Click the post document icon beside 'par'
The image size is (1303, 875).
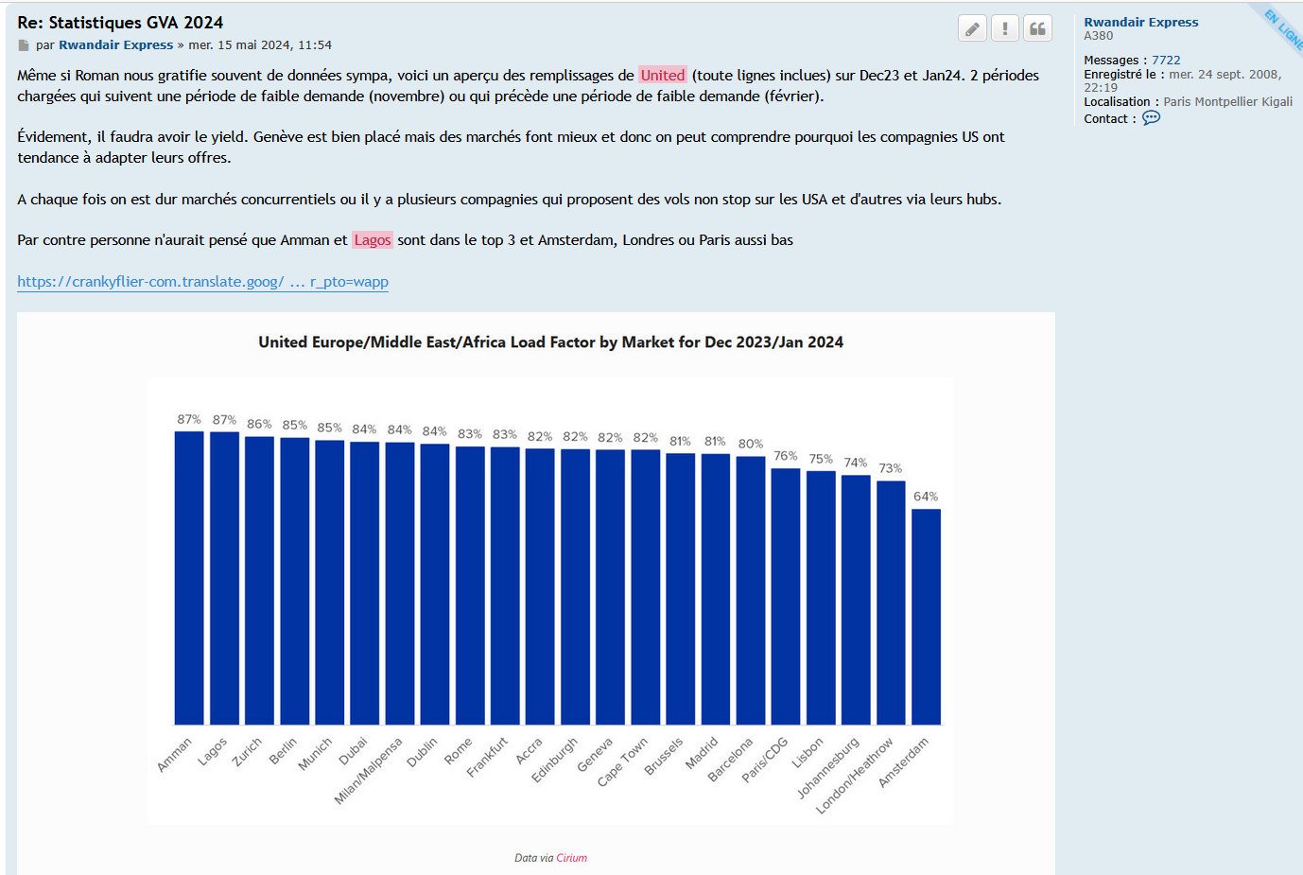[24, 45]
